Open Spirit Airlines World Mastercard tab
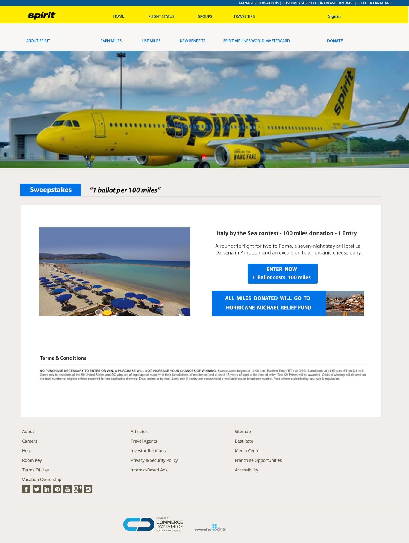Image resolution: width=409 pixels, height=543 pixels. point(256,41)
